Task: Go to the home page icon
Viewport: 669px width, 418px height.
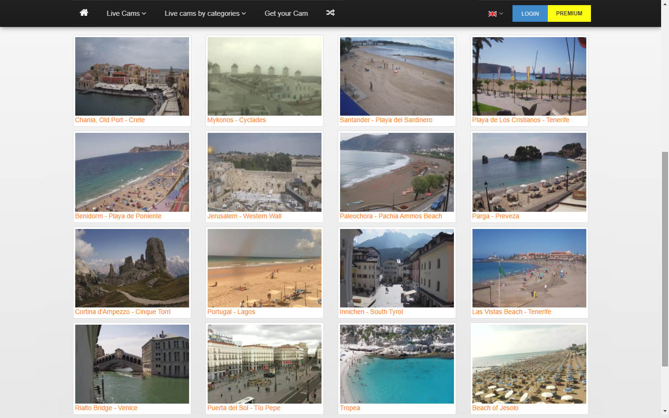Action: tap(84, 13)
